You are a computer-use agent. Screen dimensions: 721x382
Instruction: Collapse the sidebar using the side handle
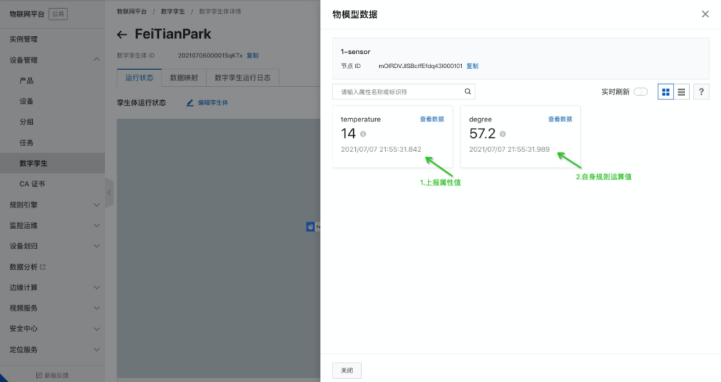[x=109, y=193]
